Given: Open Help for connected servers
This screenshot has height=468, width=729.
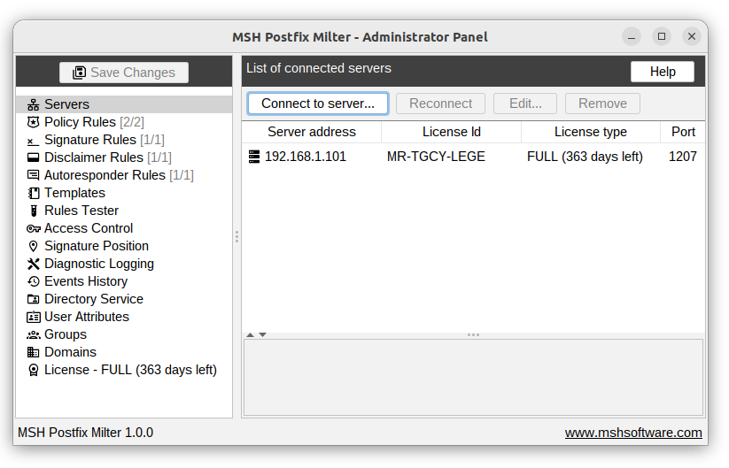Looking at the screenshot, I should coord(663,72).
